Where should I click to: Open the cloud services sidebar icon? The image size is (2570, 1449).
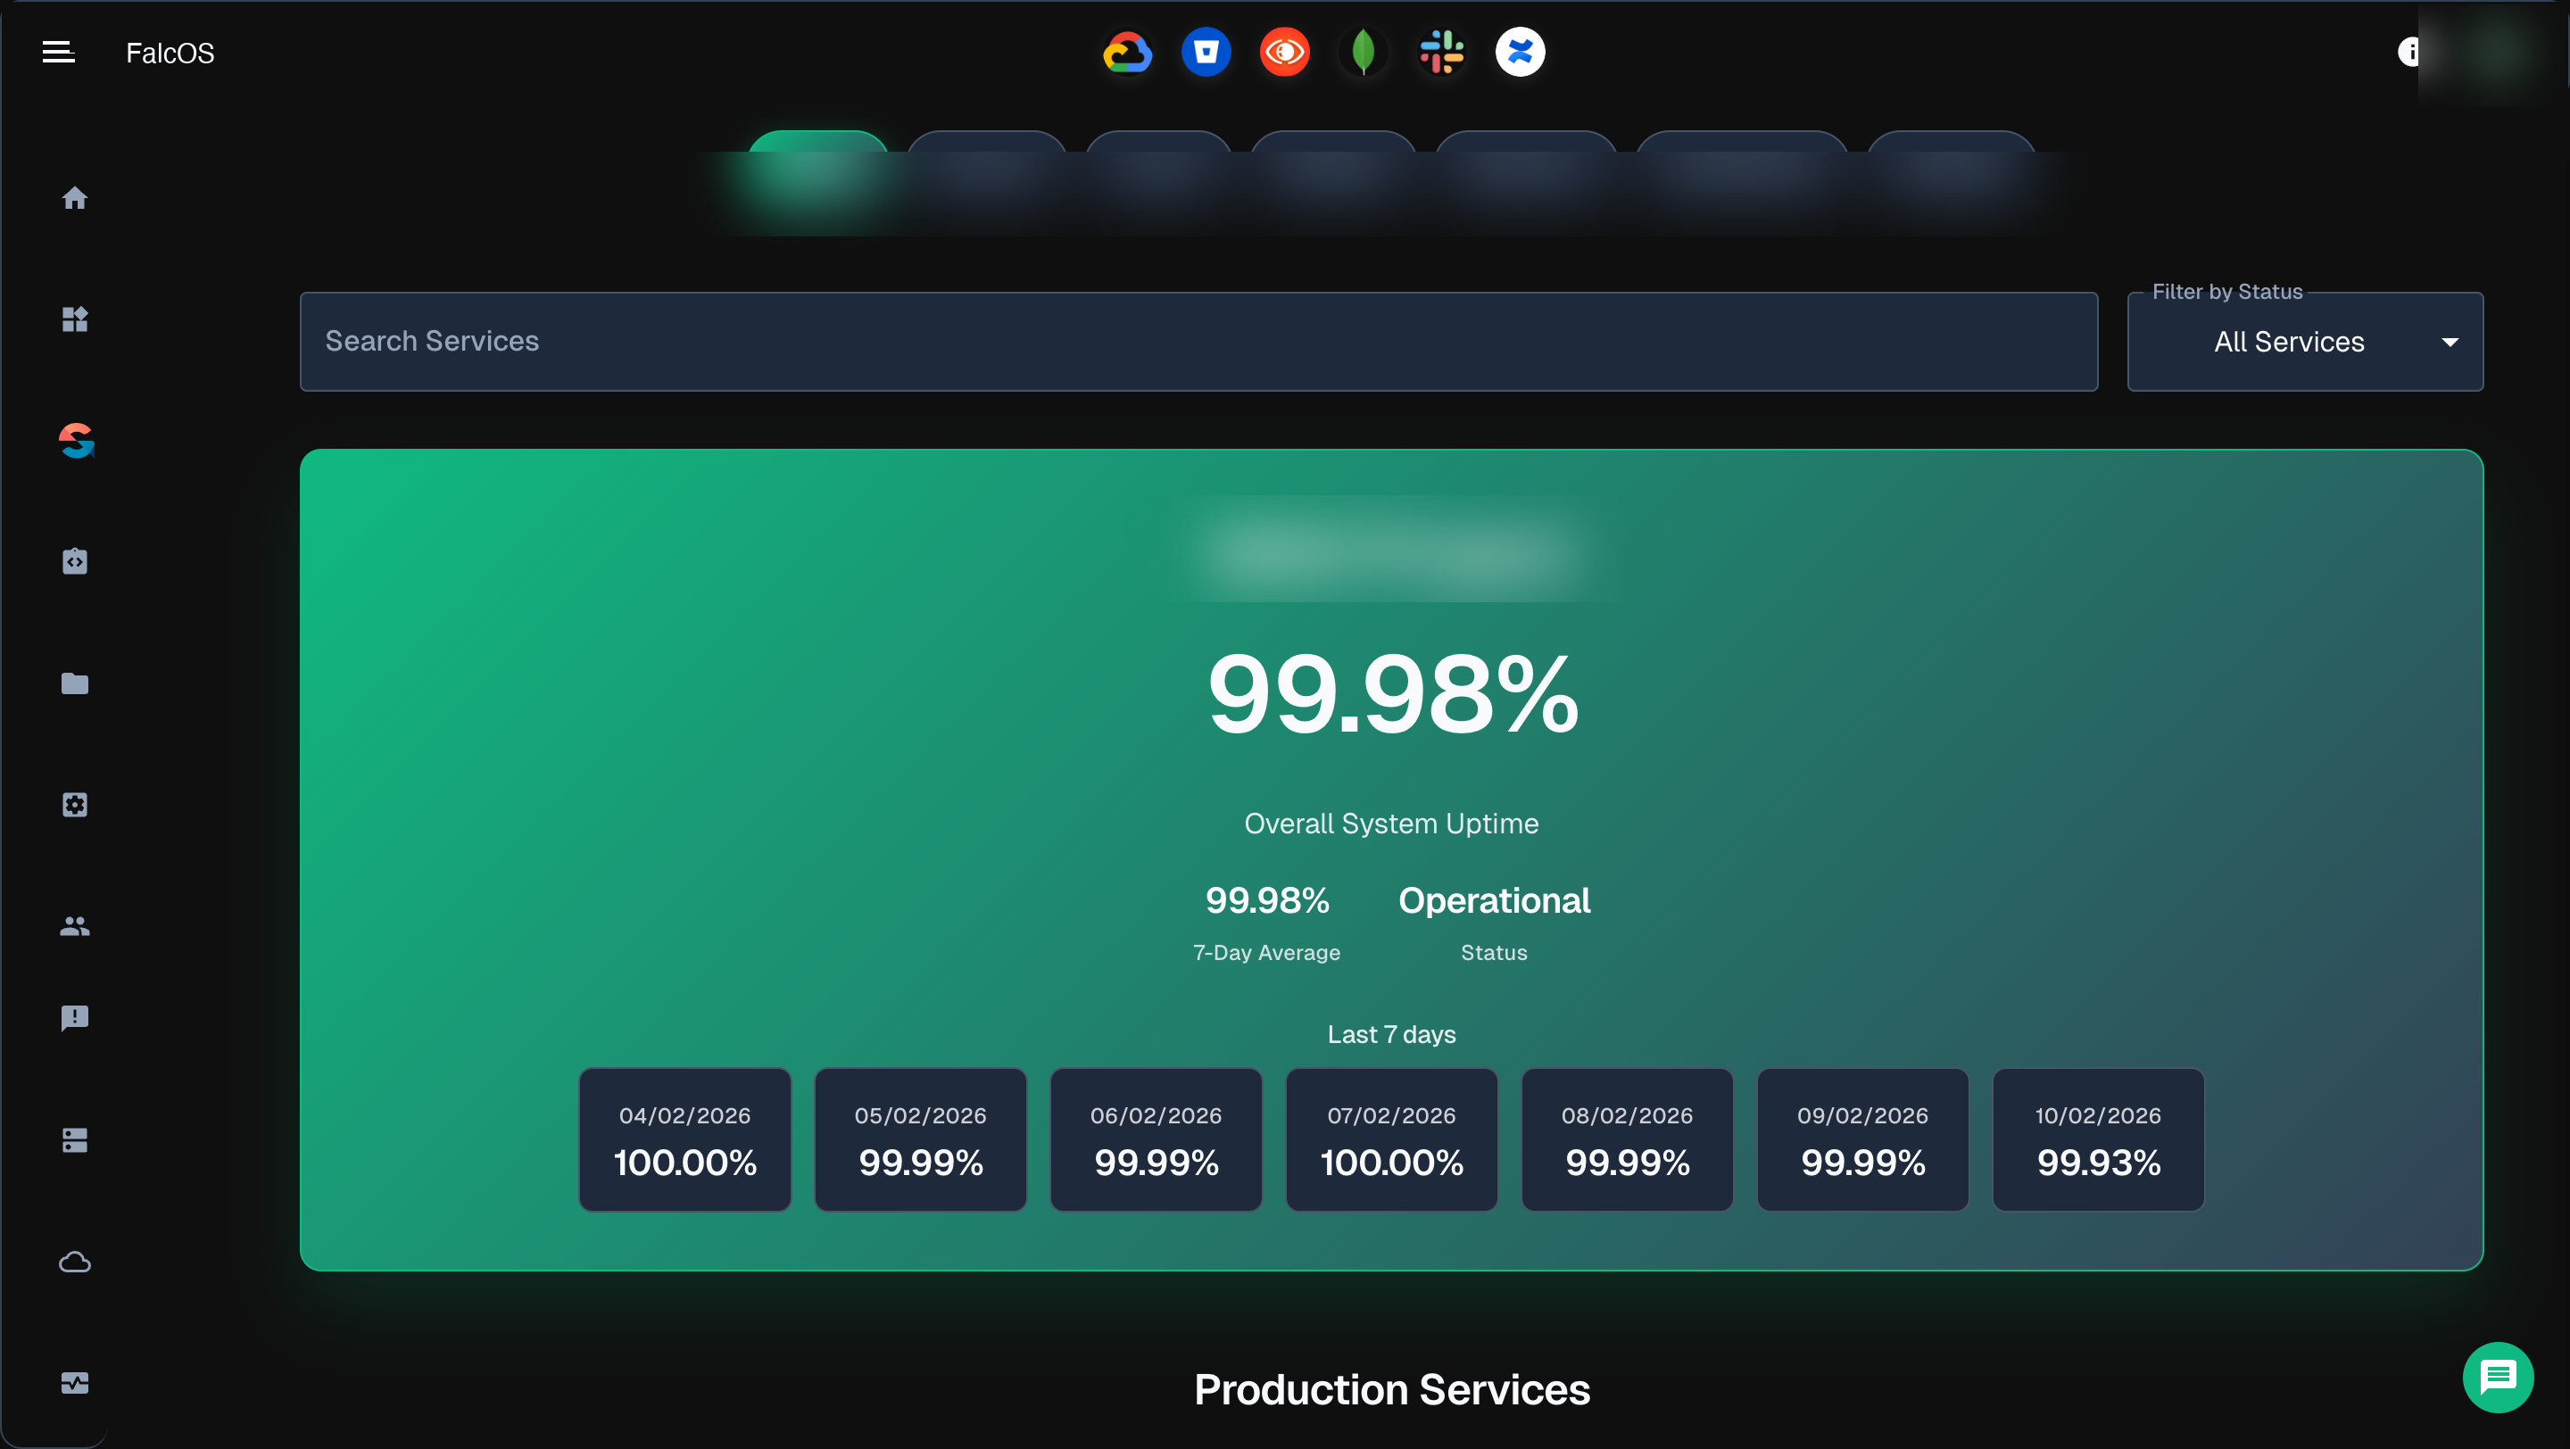tap(75, 1262)
